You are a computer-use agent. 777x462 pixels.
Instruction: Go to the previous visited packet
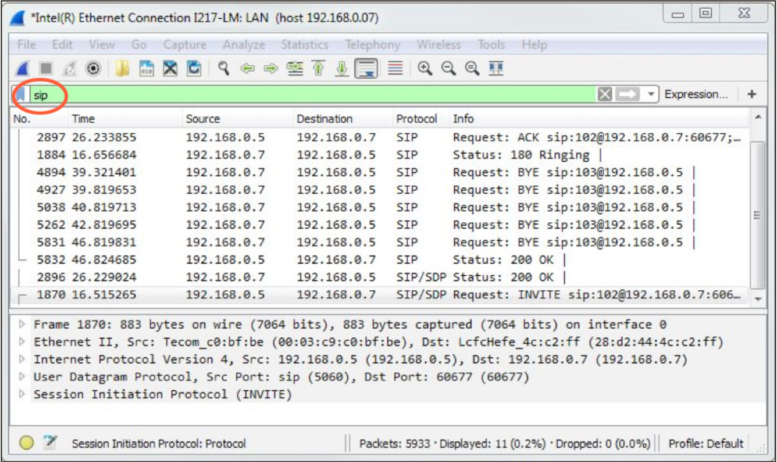coord(248,68)
